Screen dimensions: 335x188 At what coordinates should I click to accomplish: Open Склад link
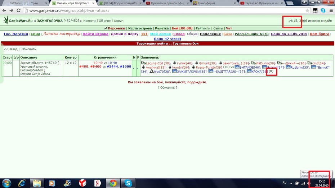[179, 34]
